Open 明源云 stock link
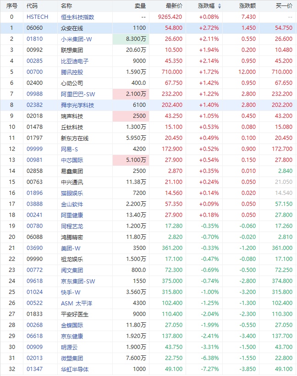The width and height of the screenshot is (297, 376). (69, 348)
